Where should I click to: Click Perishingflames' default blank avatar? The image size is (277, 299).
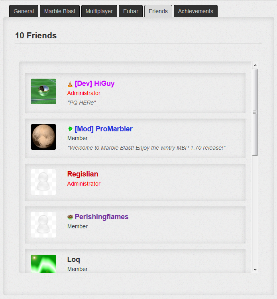click(43, 225)
